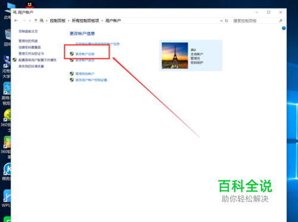
Task: Select the 360安全卫士 desktop shortcut
Action: [x=6, y=121]
